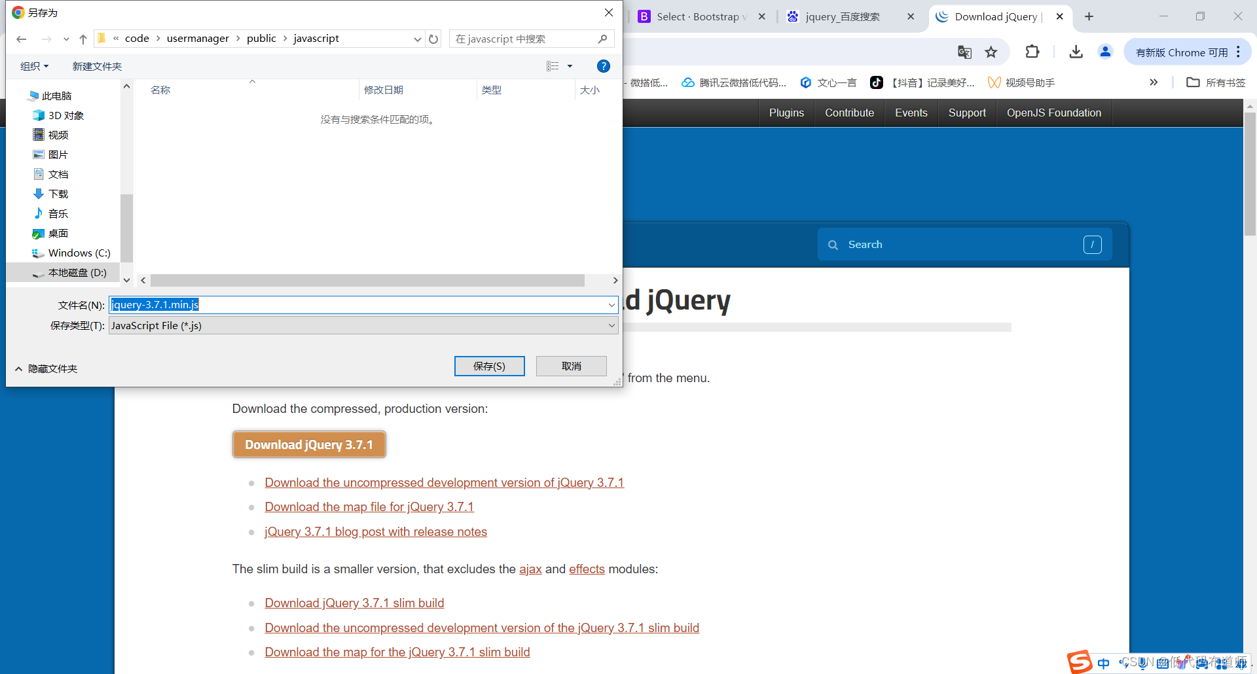Open a new Chrome tab
Viewport: 1257px width, 674px height.
pyautogui.click(x=1089, y=16)
